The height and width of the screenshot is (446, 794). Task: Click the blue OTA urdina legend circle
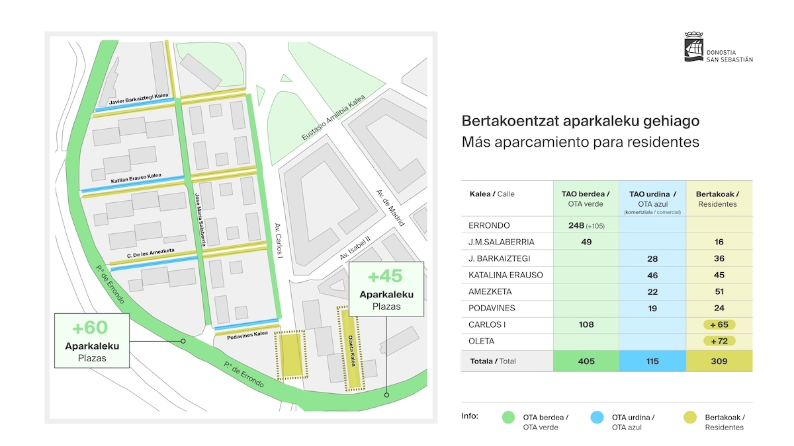[597, 417]
